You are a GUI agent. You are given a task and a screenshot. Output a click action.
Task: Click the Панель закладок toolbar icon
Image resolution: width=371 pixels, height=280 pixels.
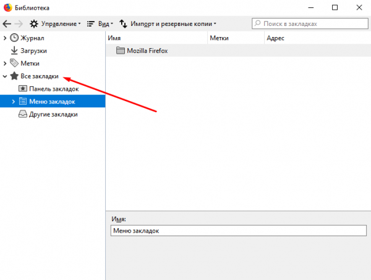23,89
